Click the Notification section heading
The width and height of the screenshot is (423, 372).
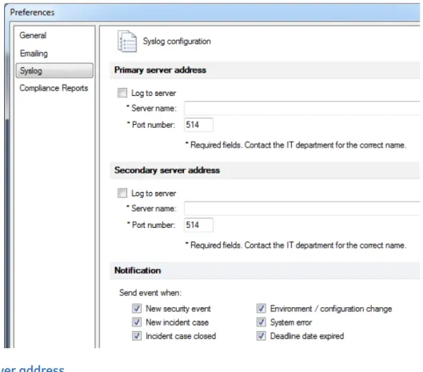138,270
